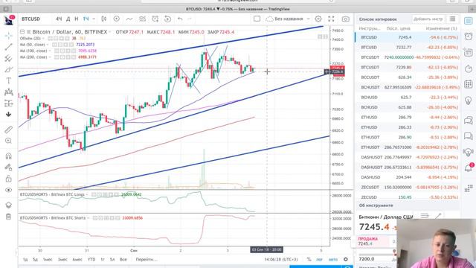Open the prediction and measurement tools
This screenshot has height=268, width=476.
click(8, 103)
